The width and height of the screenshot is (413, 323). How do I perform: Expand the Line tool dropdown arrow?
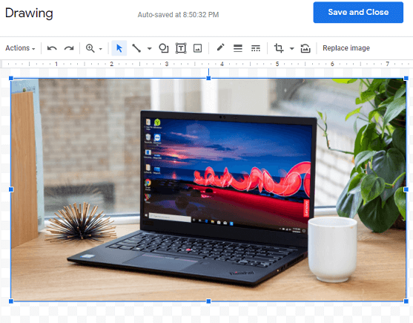(149, 48)
